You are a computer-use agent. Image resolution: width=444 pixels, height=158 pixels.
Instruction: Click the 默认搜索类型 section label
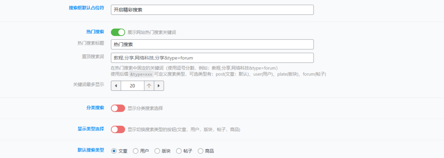[91, 150]
